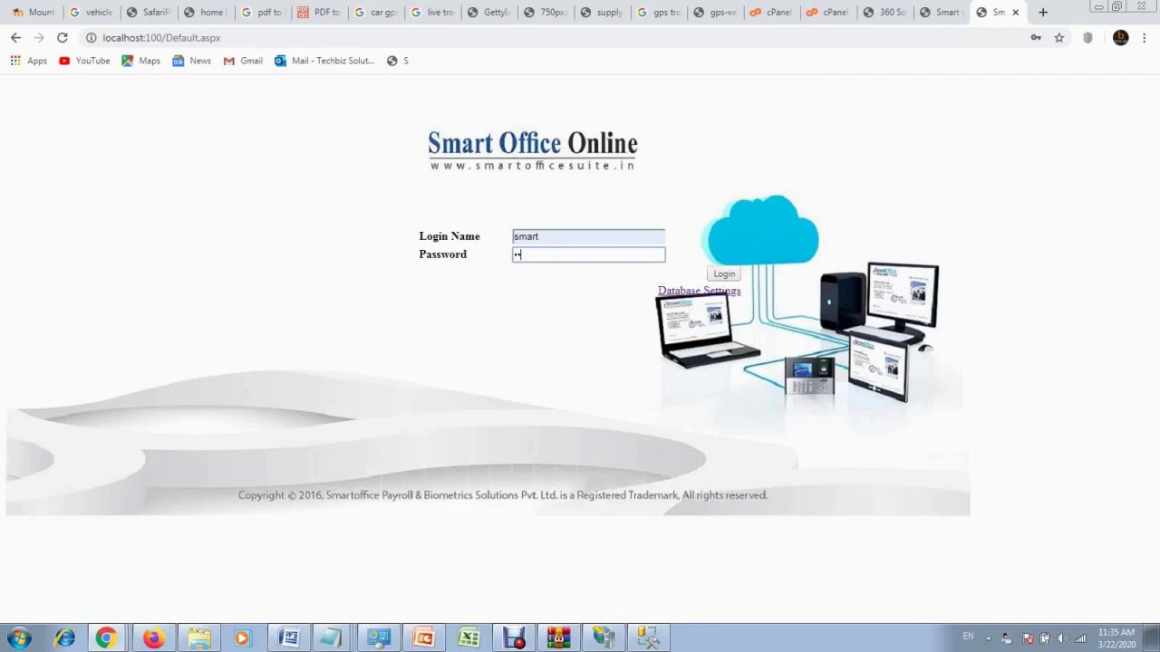Open WinRAR from taskbar
The image size is (1160, 652).
[x=558, y=638]
